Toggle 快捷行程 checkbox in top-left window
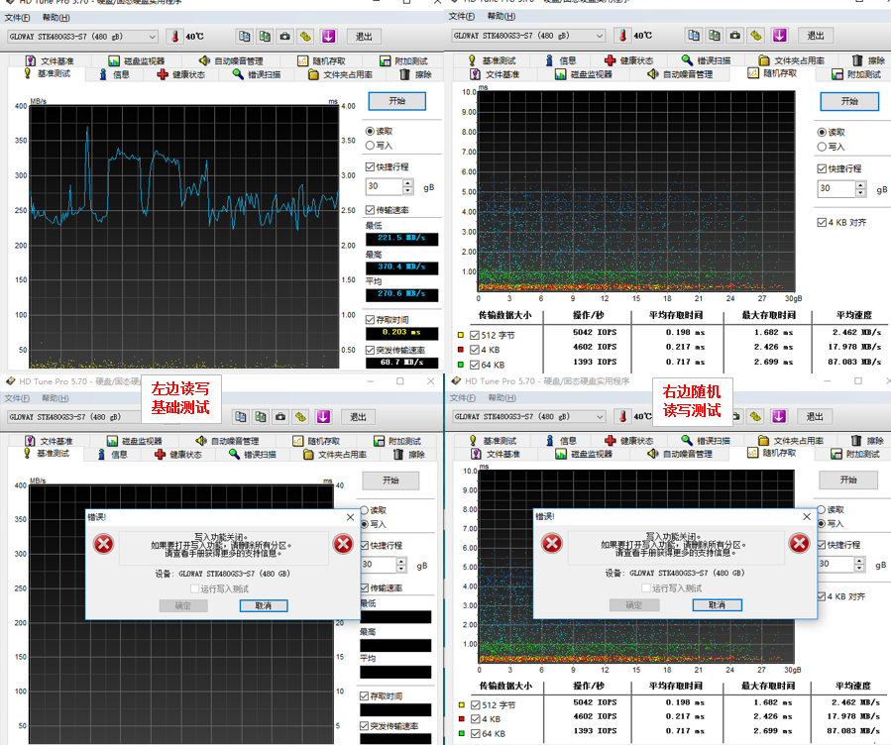Viewport: 891px width, 745px height. point(370,167)
